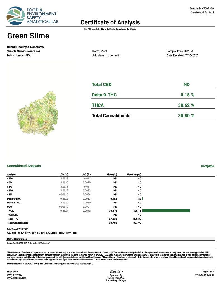Click the FESA Labs footer name
Image resolution: width=221 pixels, height=287 pixels.
(x=12, y=272)
